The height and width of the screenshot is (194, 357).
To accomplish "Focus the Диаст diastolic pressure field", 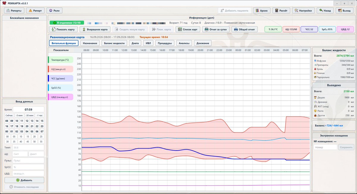I will (36, 154).
